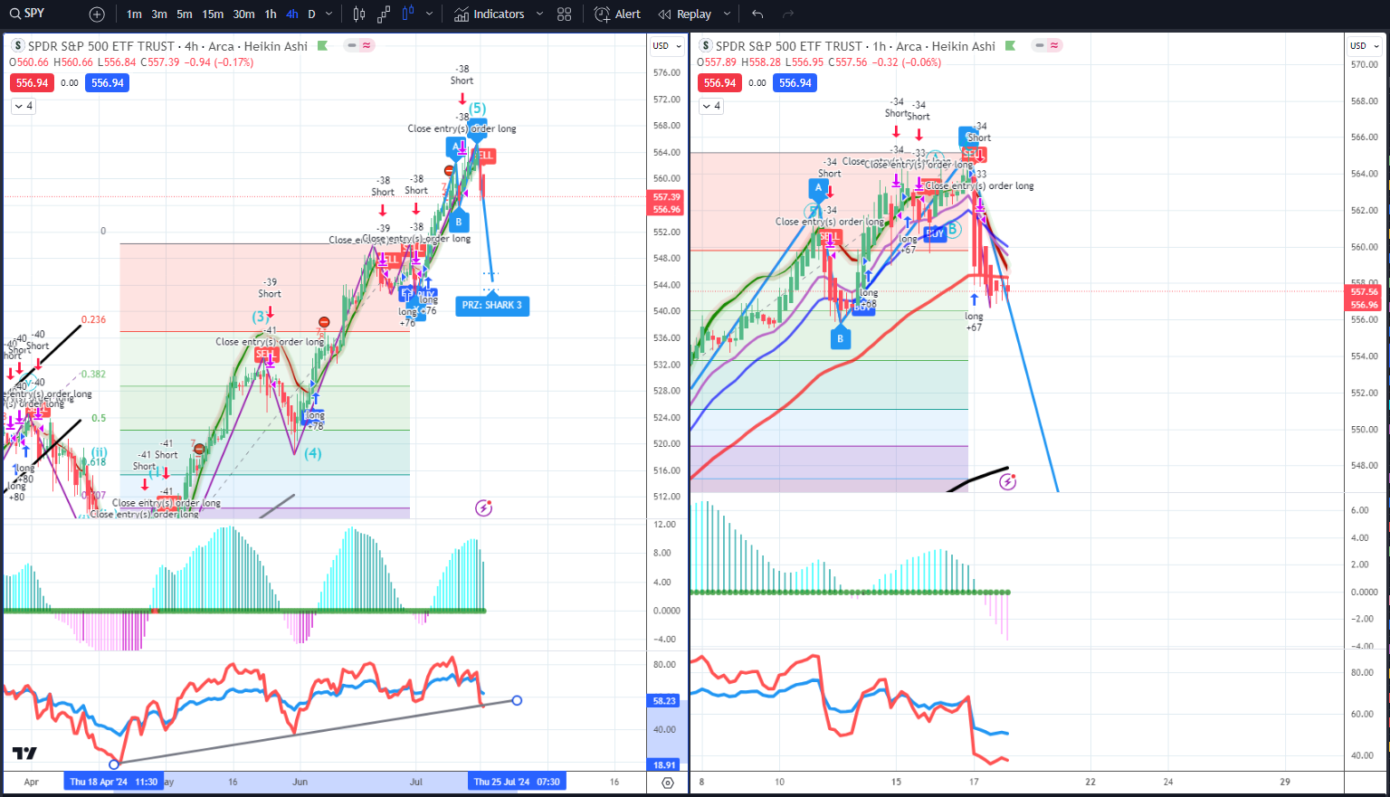Redo the chart action

click(x=787, y=14)
